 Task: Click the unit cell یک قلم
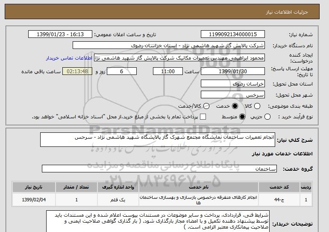tap(118, 200)
